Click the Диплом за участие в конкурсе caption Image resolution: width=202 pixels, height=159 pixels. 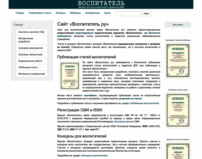tap(178, 139)
